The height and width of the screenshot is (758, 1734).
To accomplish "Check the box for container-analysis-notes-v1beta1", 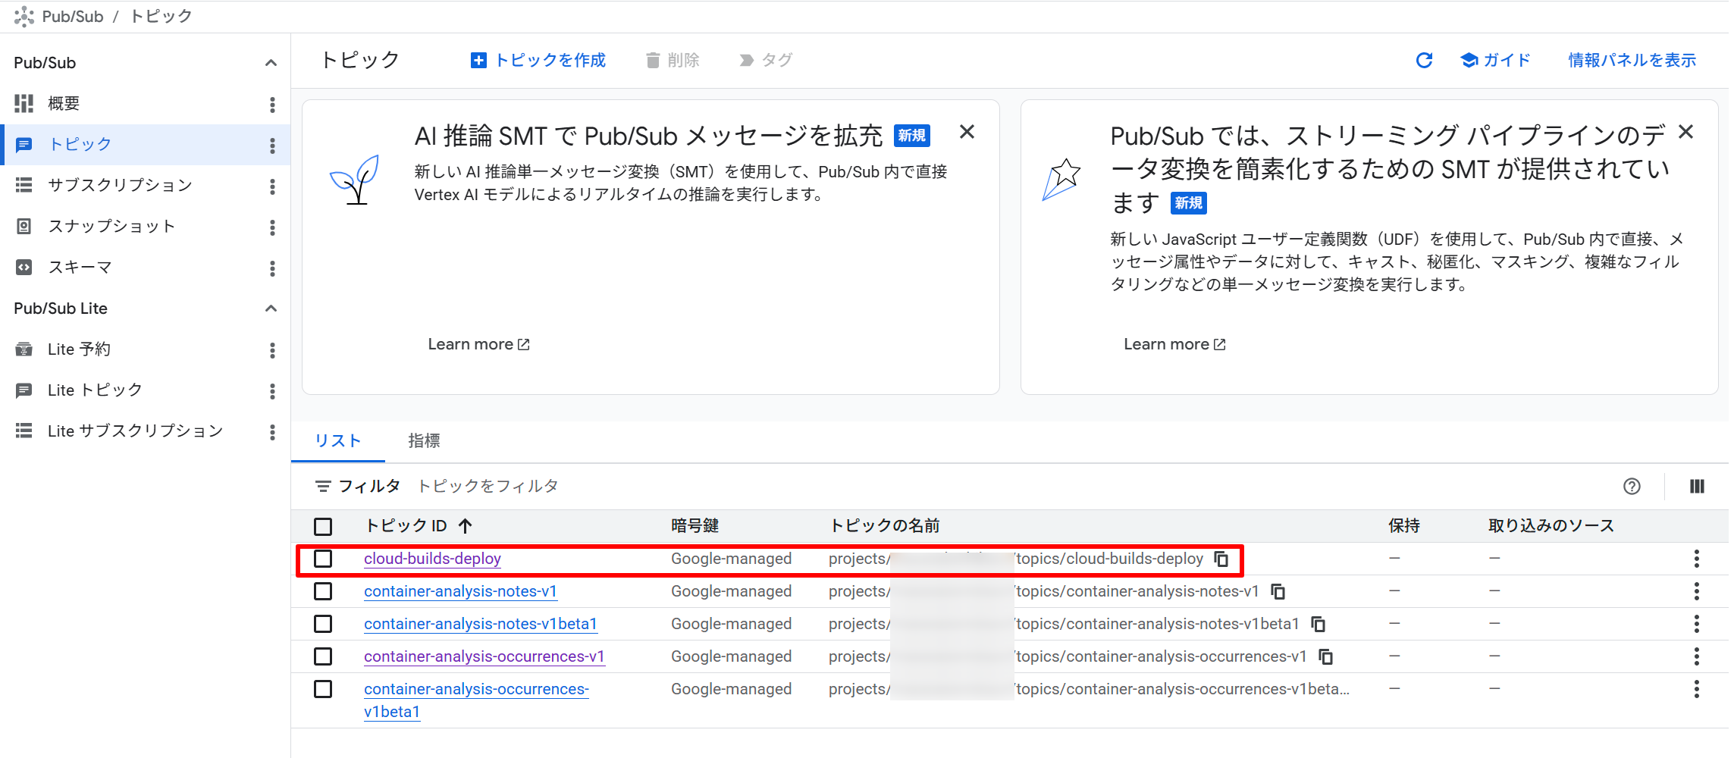I will pos(323,624).
